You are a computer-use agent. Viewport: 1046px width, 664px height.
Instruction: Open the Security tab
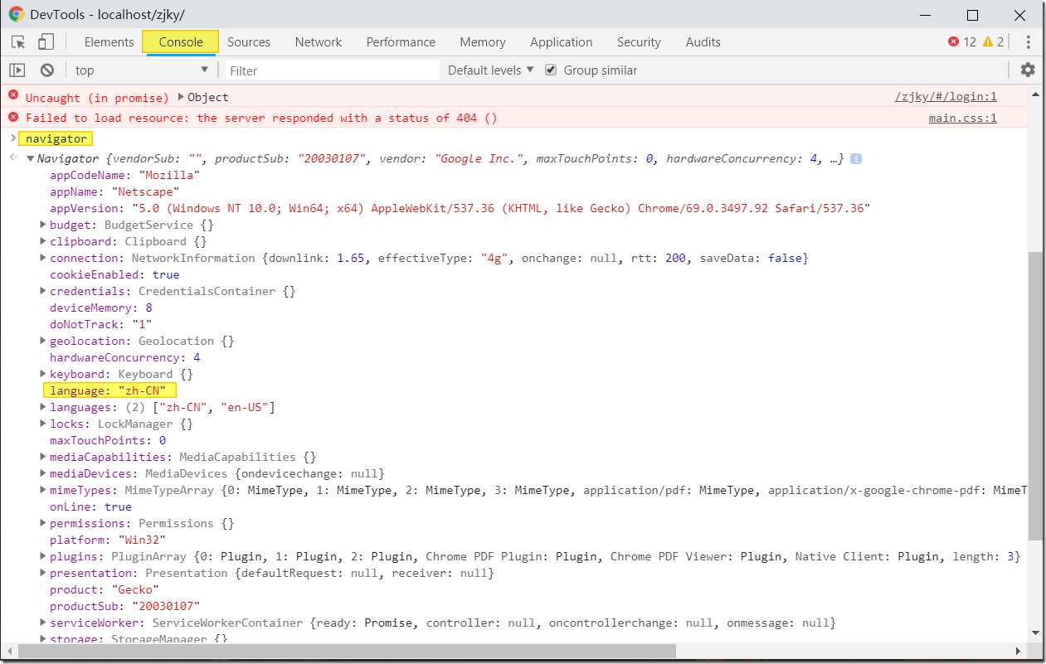pyautogui.click(x=639, y=42)
